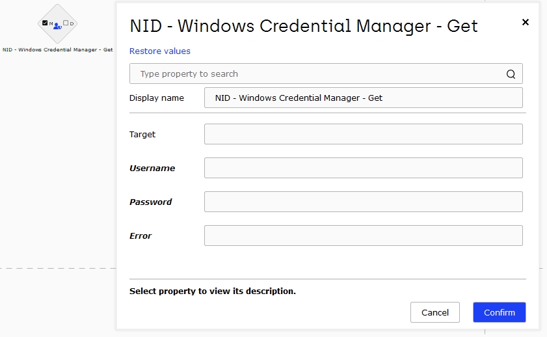The width and height of the screenshot is (547, 337).
Task: Close the properties dialog with the X
Action: point(526,22)
